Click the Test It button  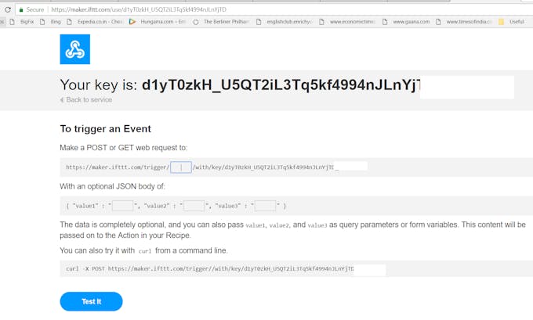coord(91,301)
